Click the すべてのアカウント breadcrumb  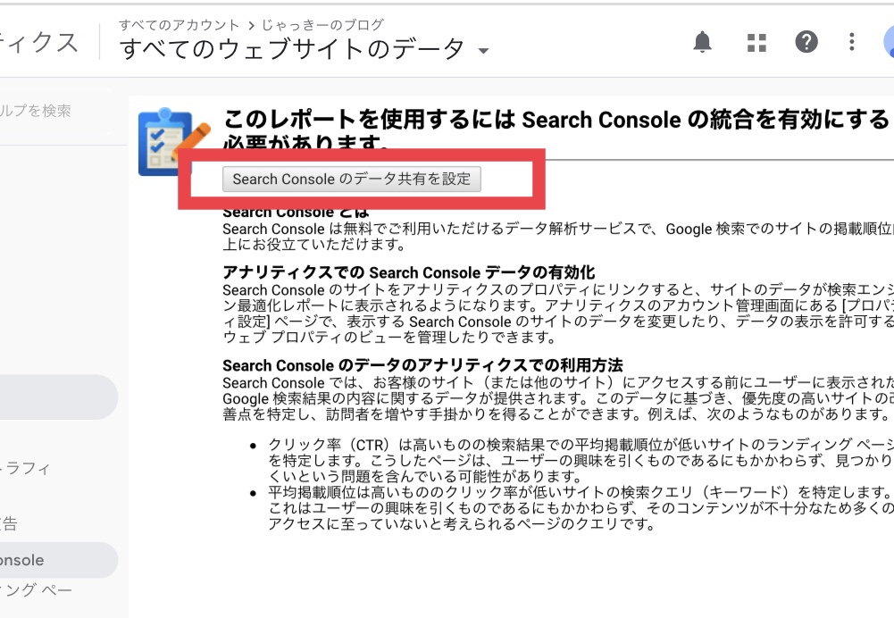click(x=179, y=25)
